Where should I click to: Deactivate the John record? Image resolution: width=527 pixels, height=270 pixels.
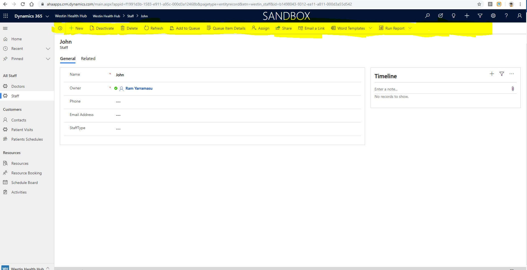[x=102, y=28]
